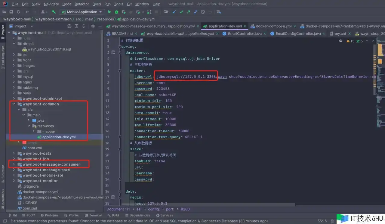Click the port breadcrumb in editor footer
This screenshot has height=224, width=385.
(170, 209)
